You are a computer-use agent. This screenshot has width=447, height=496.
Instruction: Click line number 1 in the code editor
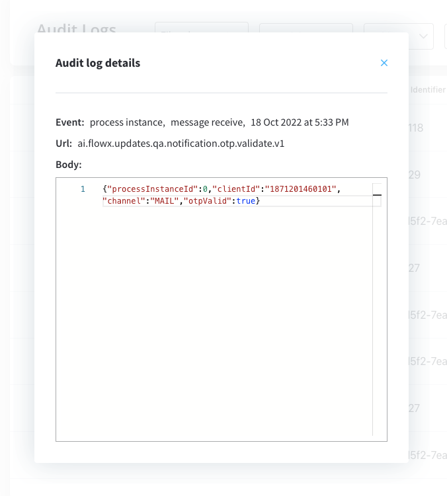(83, 189)
